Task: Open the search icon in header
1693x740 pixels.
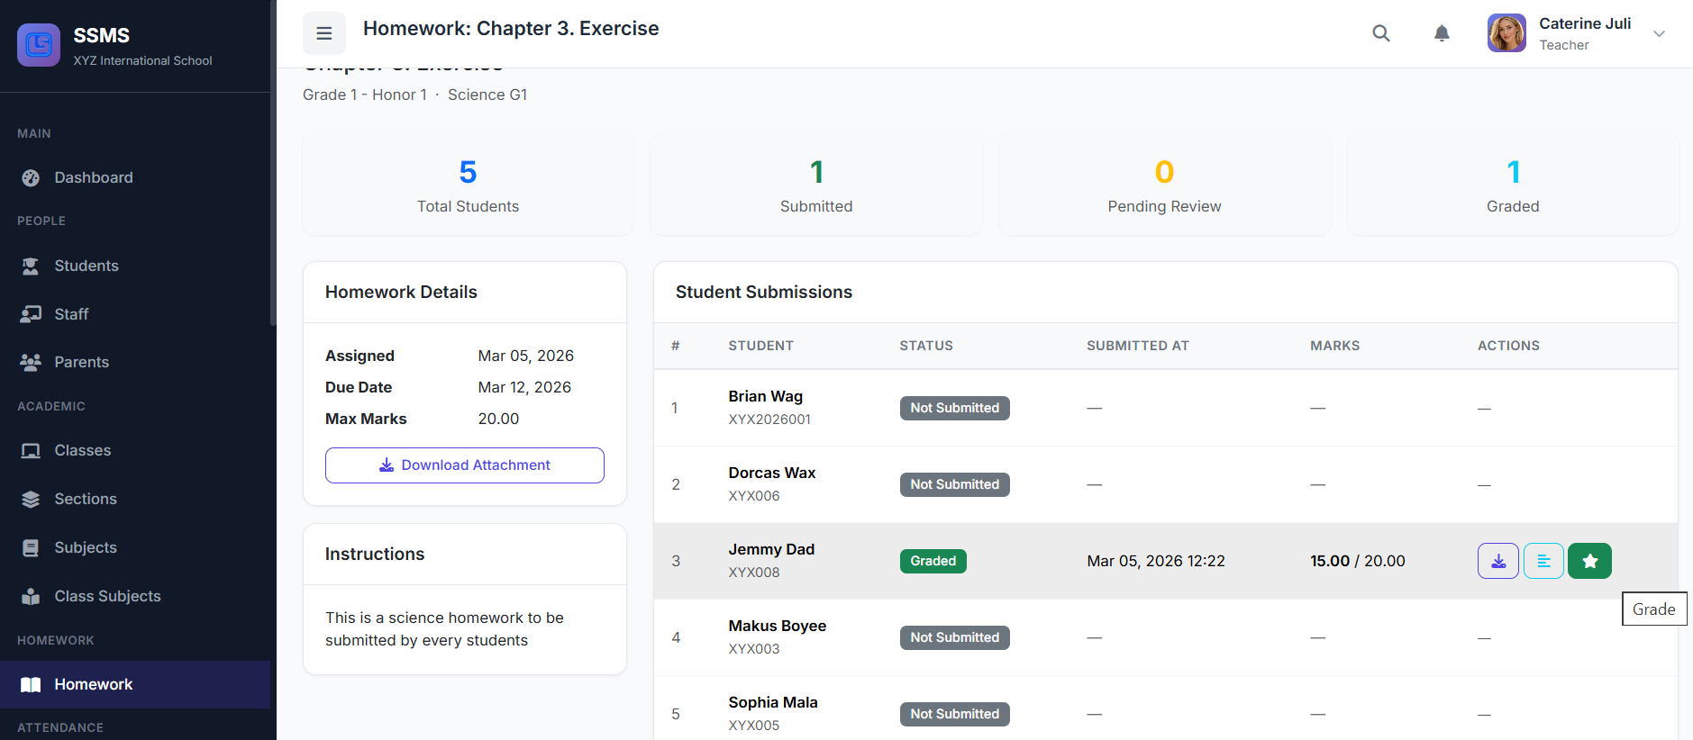Action: 1380,33
